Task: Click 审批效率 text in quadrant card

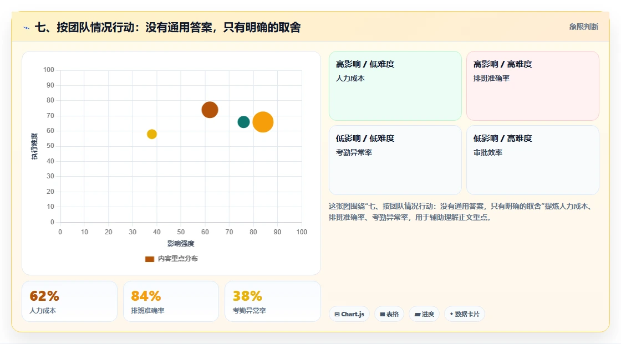Action: pos(487,152)
